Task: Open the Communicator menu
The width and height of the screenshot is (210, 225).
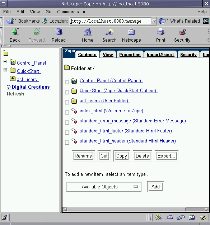Action: click(71, 12)
